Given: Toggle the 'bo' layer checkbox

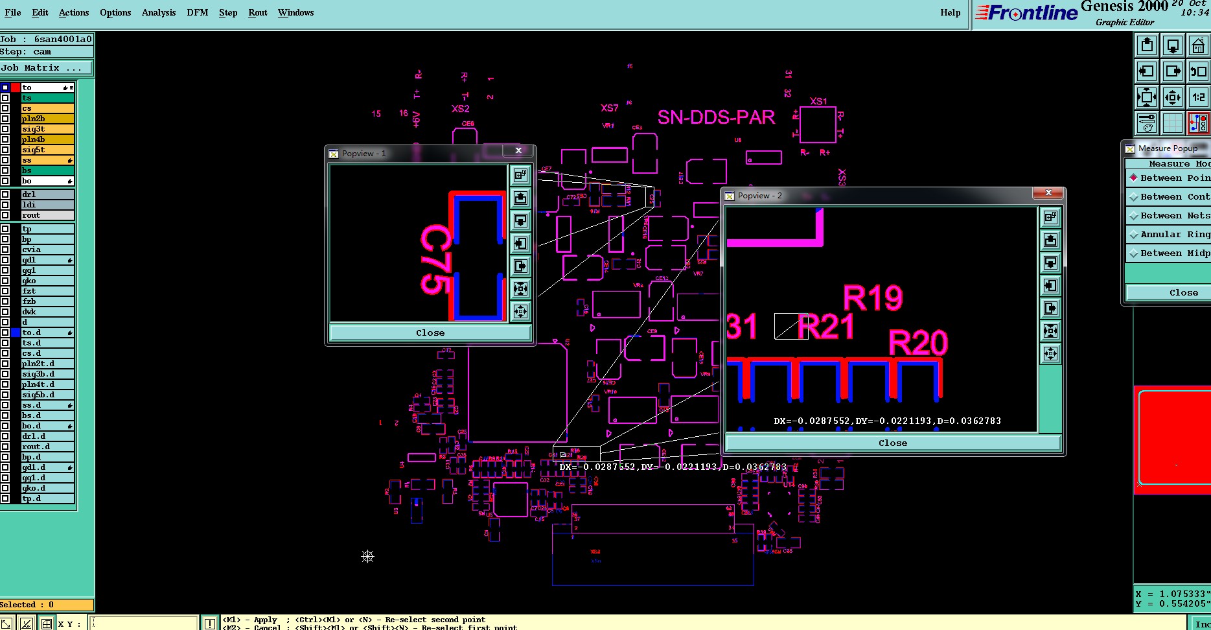Looking at the screenshot, I should 5,181.
